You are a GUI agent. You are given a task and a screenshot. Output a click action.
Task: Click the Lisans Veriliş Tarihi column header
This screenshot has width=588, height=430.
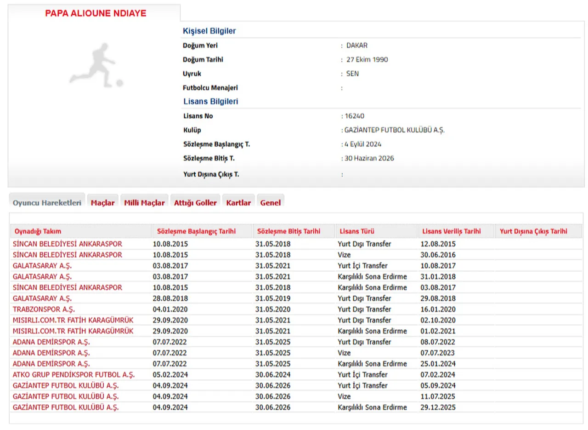pos(451,231)
